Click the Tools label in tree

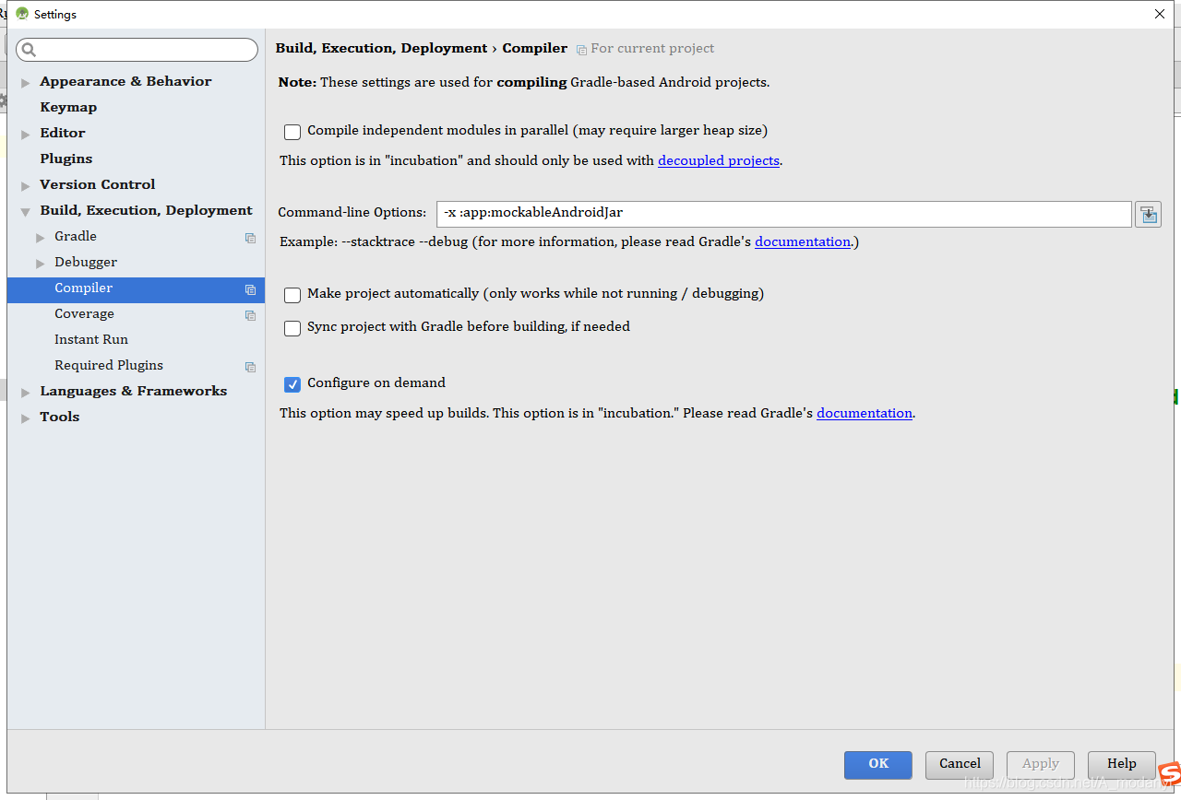59,417
